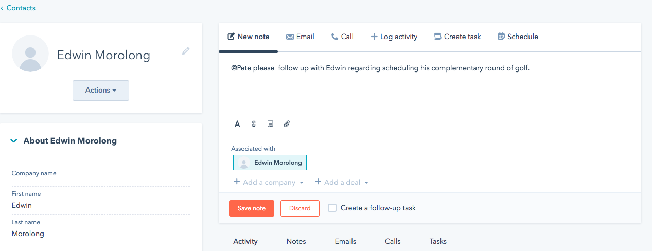Image resolution: width=652 pixels, height=251 pixels.
Task: Open Schedule with the calendar icon
Action: click(518, 37)
